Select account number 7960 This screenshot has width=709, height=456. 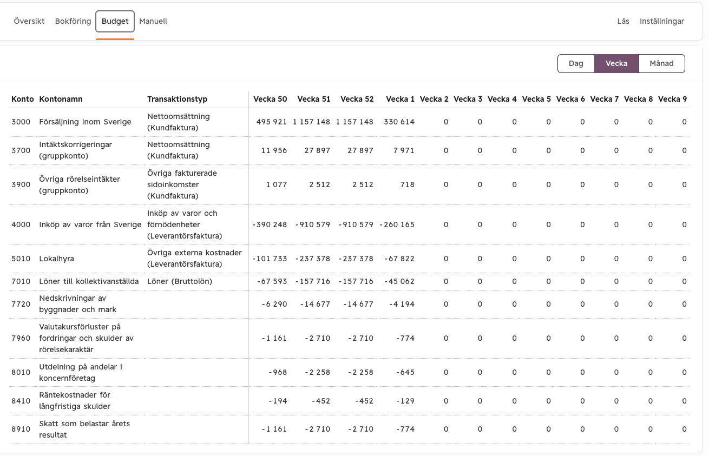pyautogui.click(x=21, y=338)
